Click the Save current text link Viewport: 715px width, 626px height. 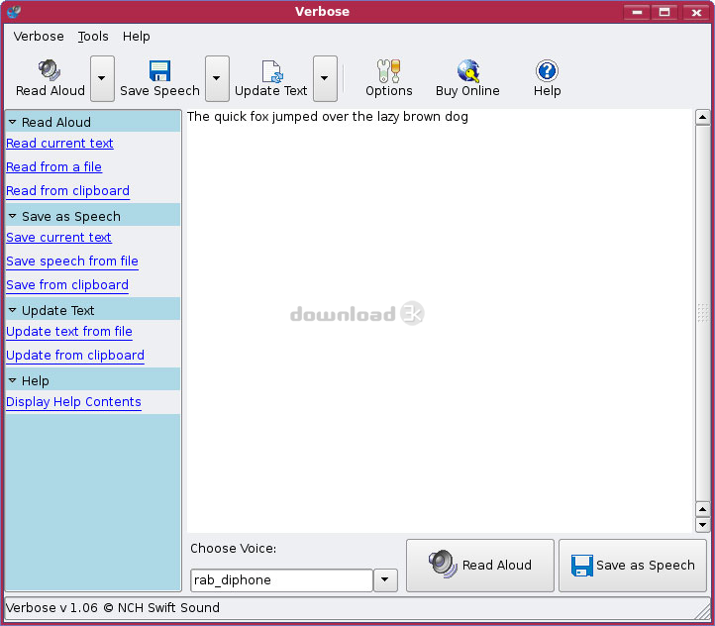(58, 237)
